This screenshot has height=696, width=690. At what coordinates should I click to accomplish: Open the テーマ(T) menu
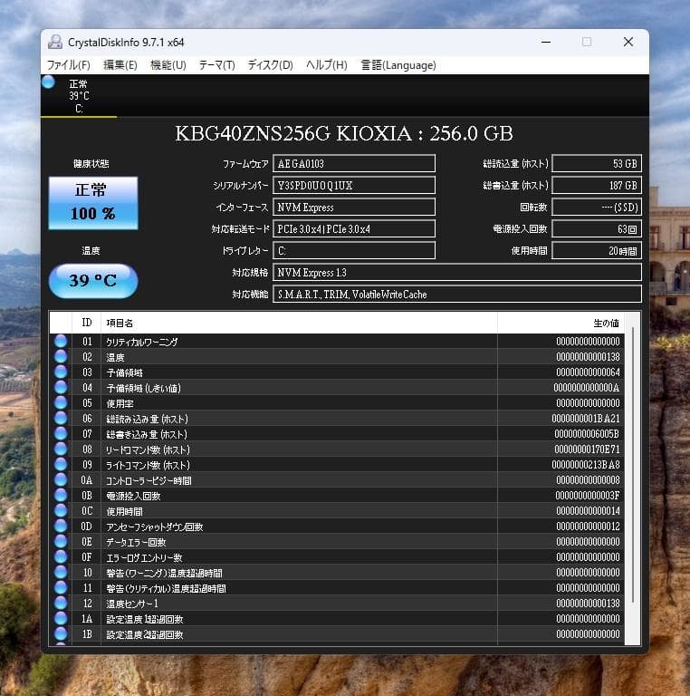point(216,65)
